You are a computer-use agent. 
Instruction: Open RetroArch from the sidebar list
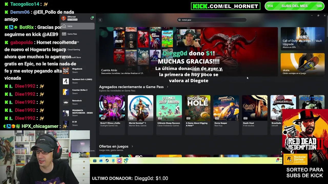[x=77, y=102]
